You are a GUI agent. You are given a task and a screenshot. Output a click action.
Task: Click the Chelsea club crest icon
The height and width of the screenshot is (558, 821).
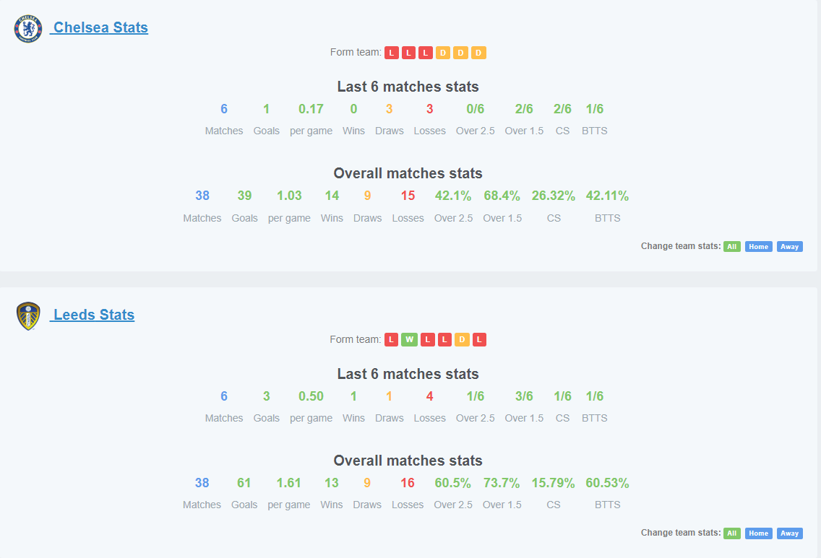tap(27, 29)
